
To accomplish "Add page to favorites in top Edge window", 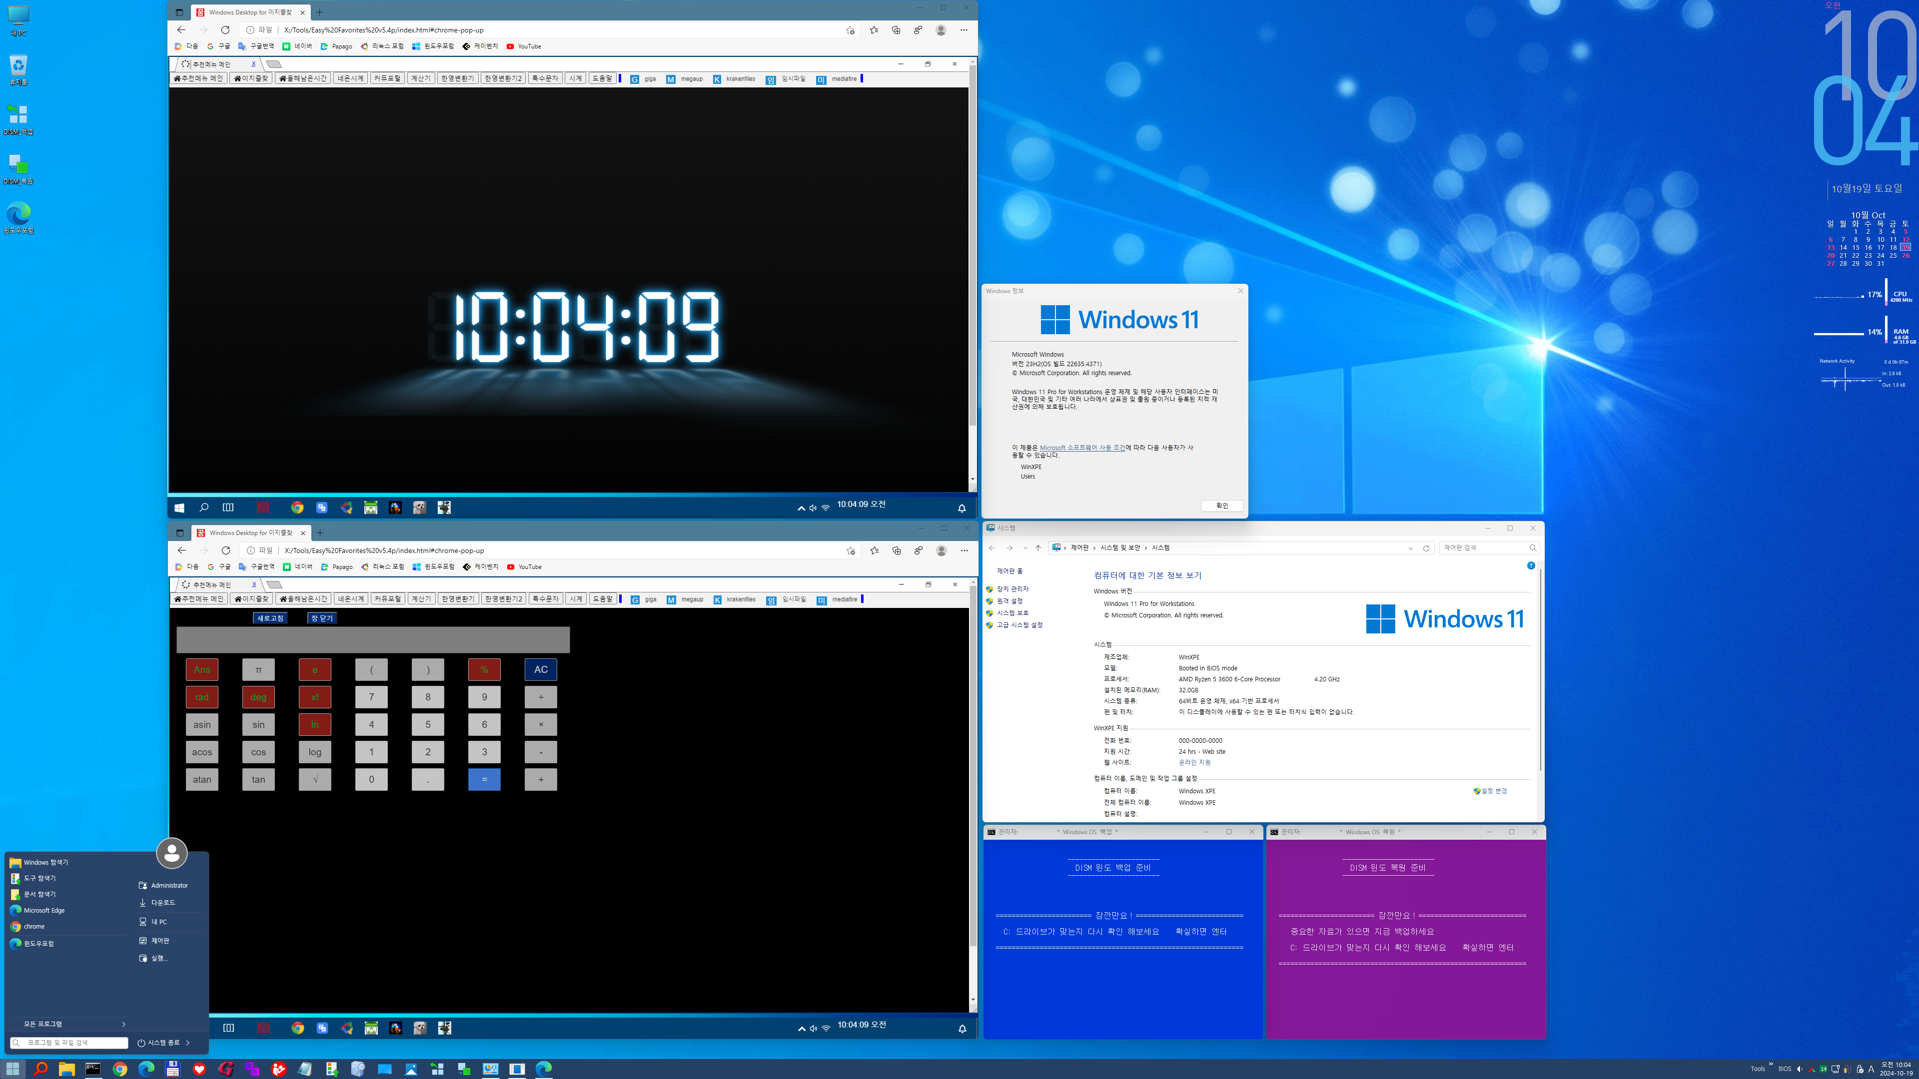I will pos(850,30).
